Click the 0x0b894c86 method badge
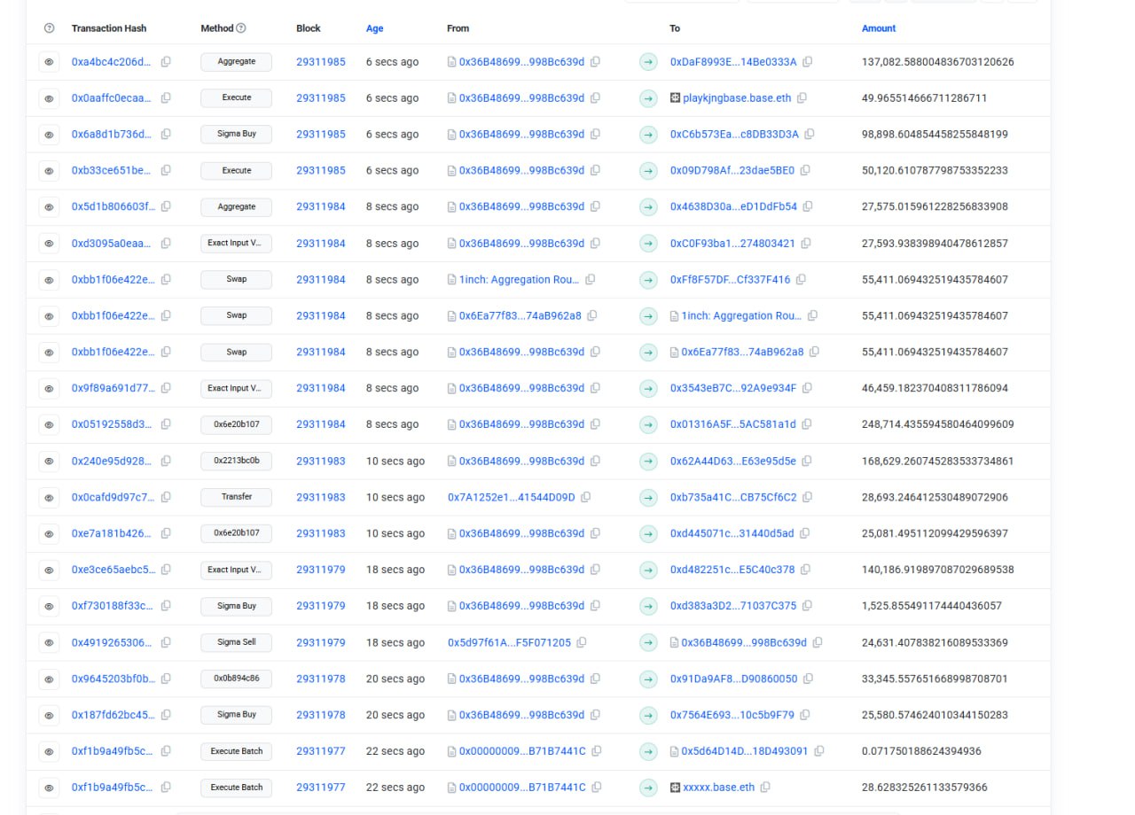This screenshot has width=1135, height=815. [236, 679]
